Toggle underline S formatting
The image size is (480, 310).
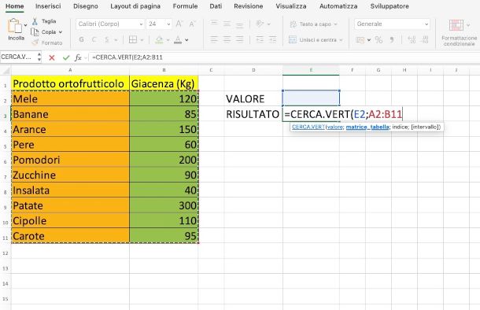pyautogui.click(x=107, y=39)
